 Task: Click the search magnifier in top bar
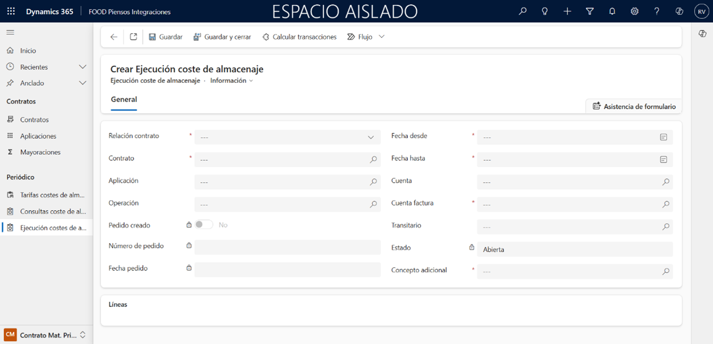point(523,12)
